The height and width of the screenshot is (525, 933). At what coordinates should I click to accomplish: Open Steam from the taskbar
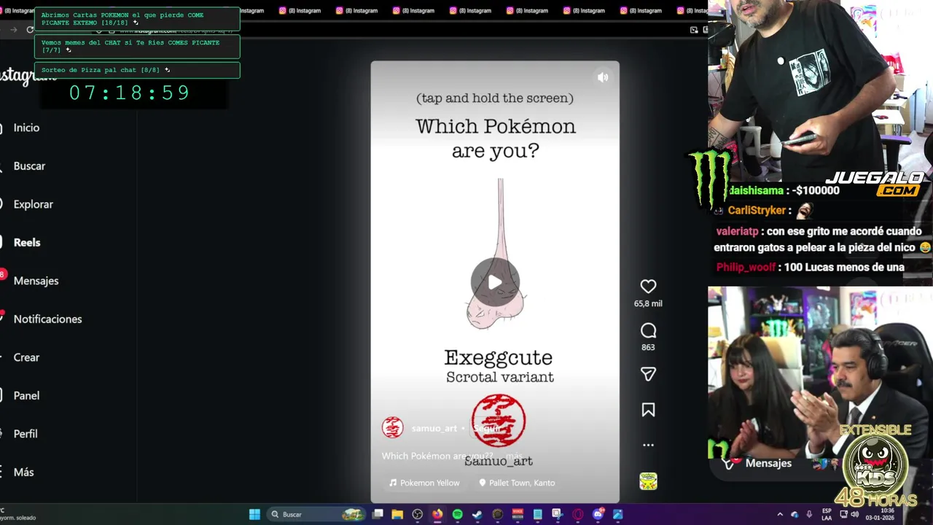pos(477,514)
